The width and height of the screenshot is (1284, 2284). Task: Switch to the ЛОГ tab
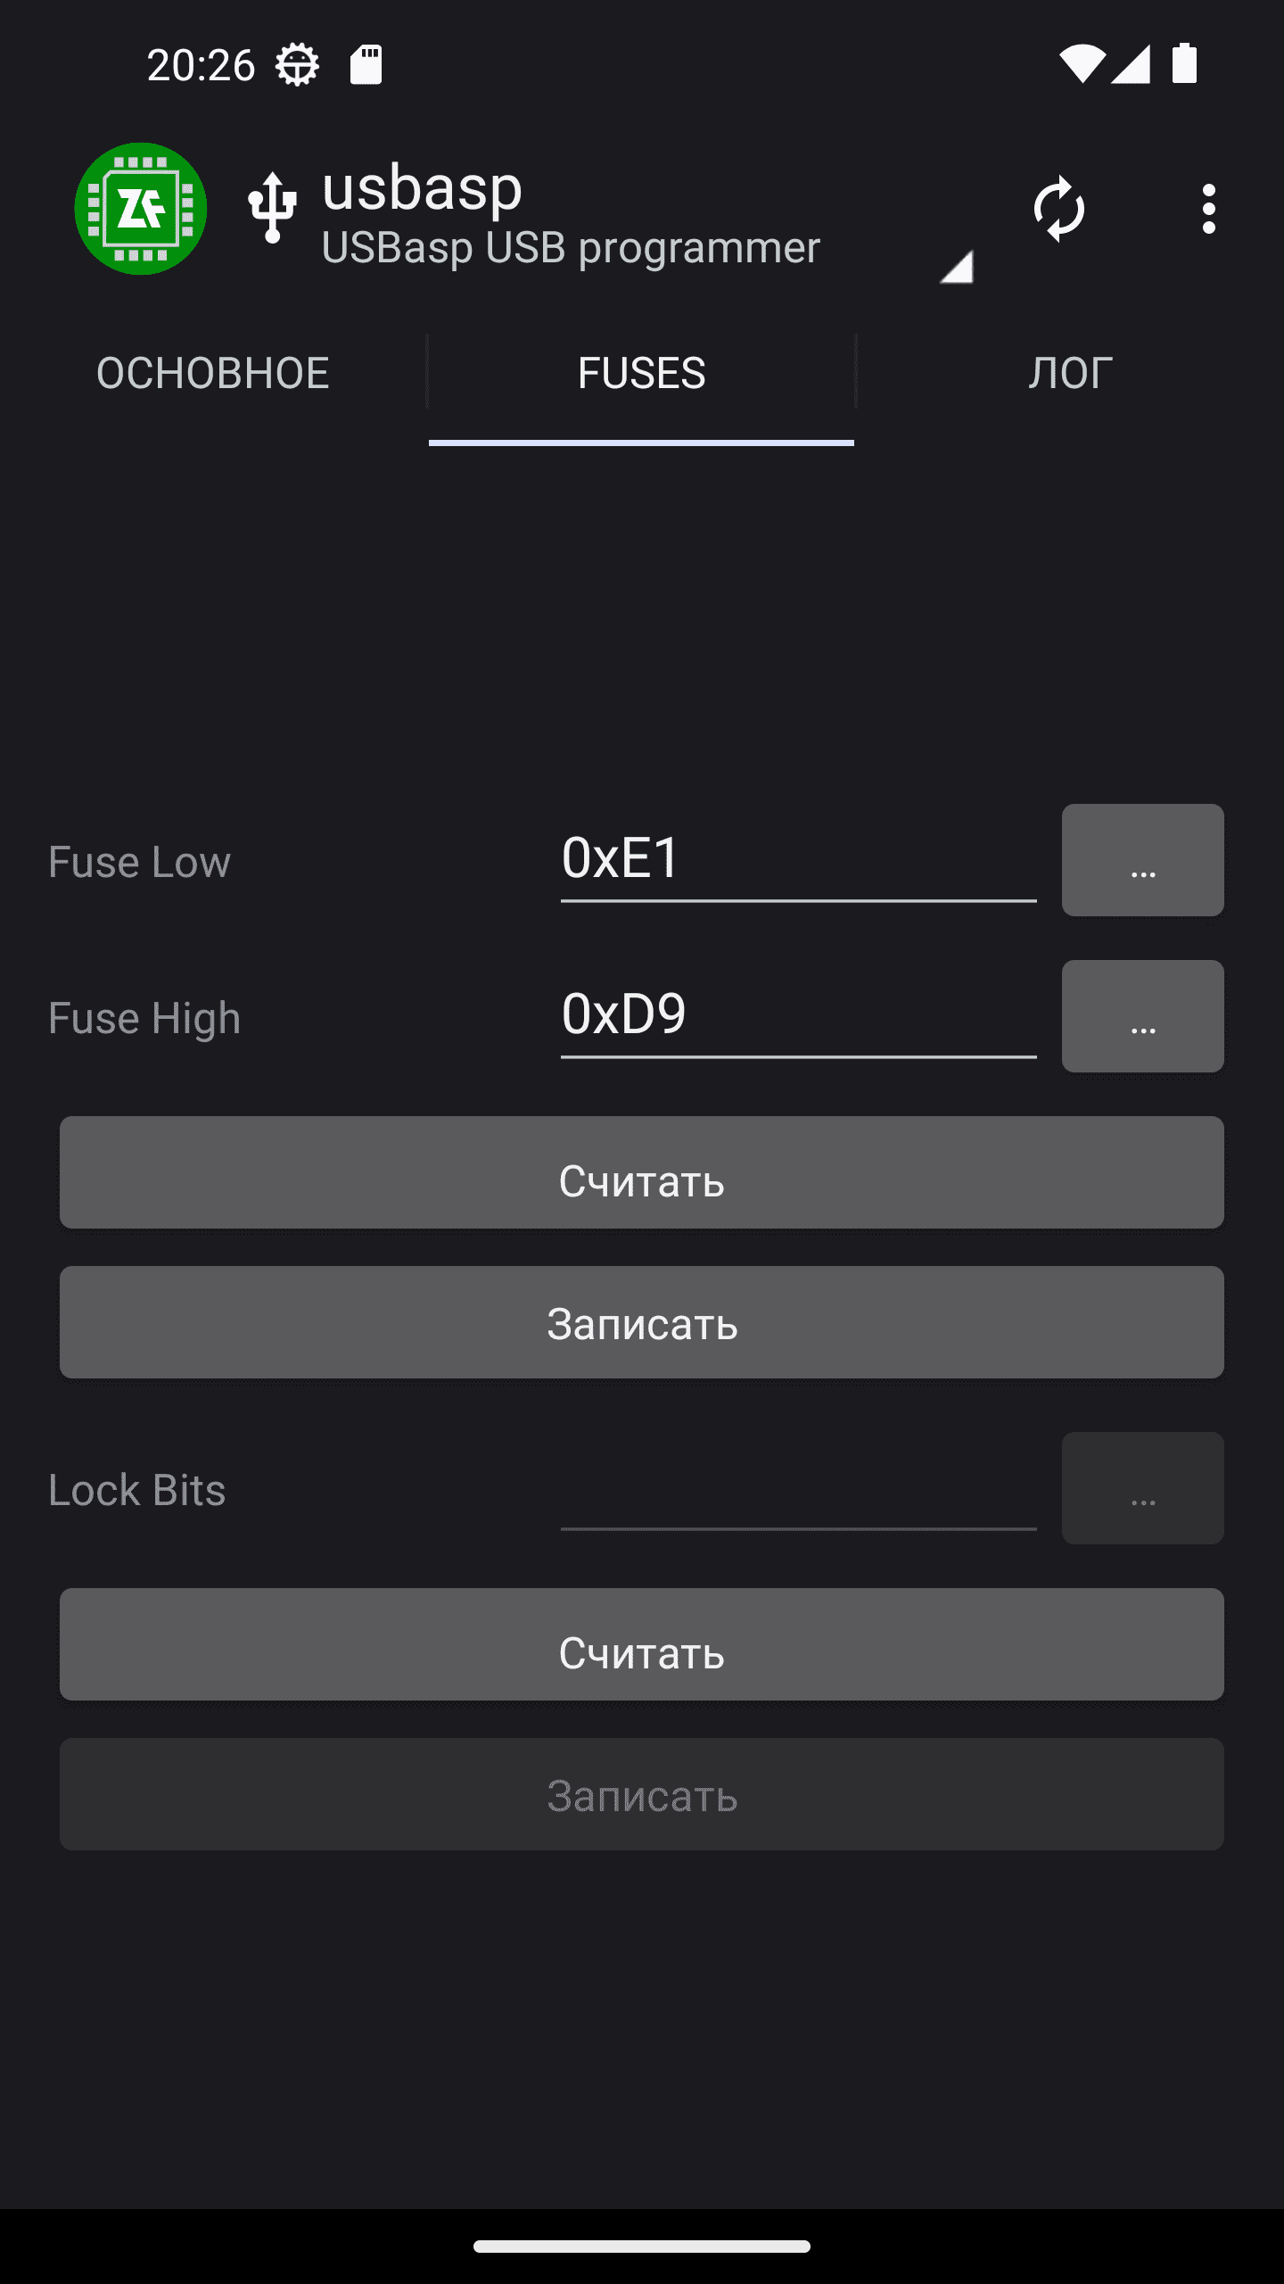[1070, 373]
